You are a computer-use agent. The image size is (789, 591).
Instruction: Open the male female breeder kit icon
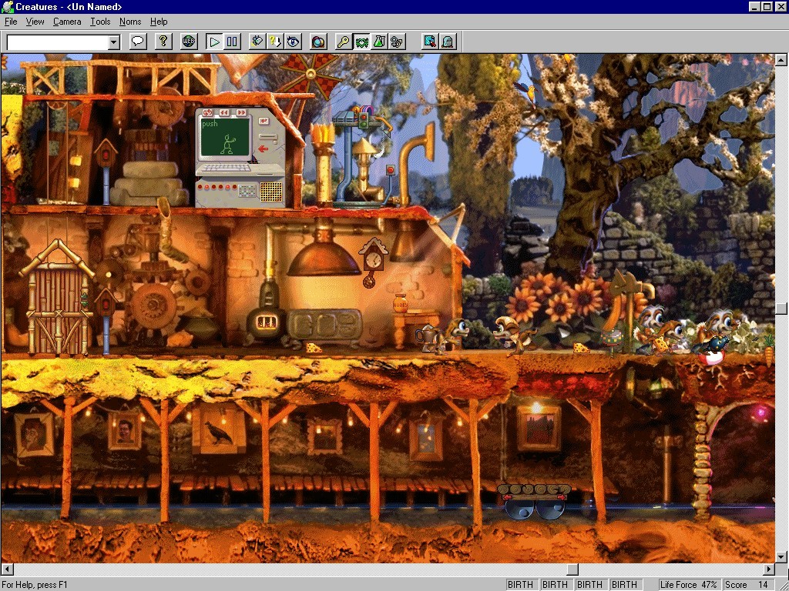click(397, 42)
